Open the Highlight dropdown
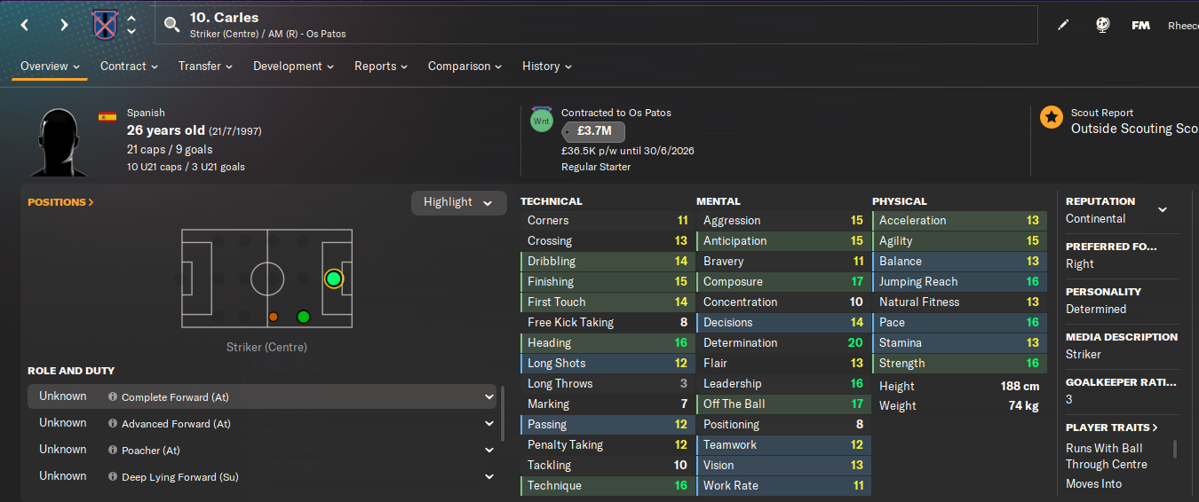This screenshot has height=502, width=1199. click(x=457, y=202)
